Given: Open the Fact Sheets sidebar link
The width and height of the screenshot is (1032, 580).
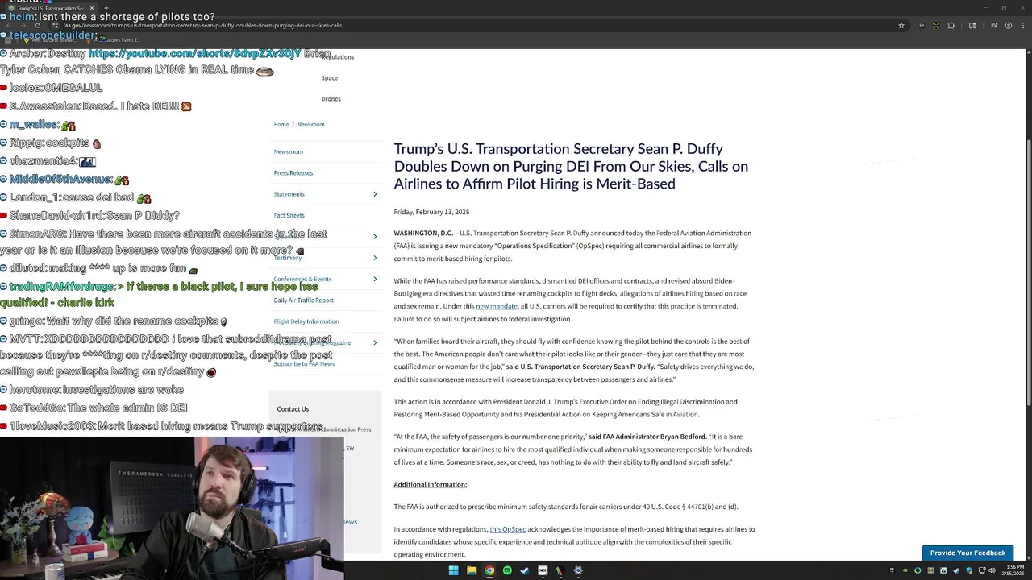Looking at the screenshot, I should [289, 215].
